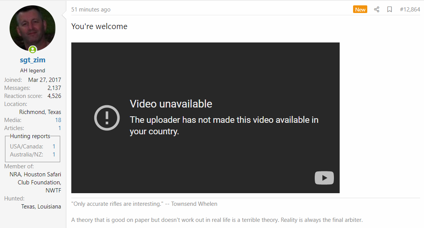Click the share post icon
The height and width of the screenshot is (228, 424).
coord(377,10)
